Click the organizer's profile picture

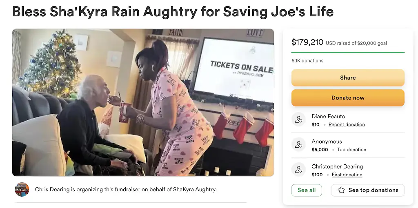[22, 189]
